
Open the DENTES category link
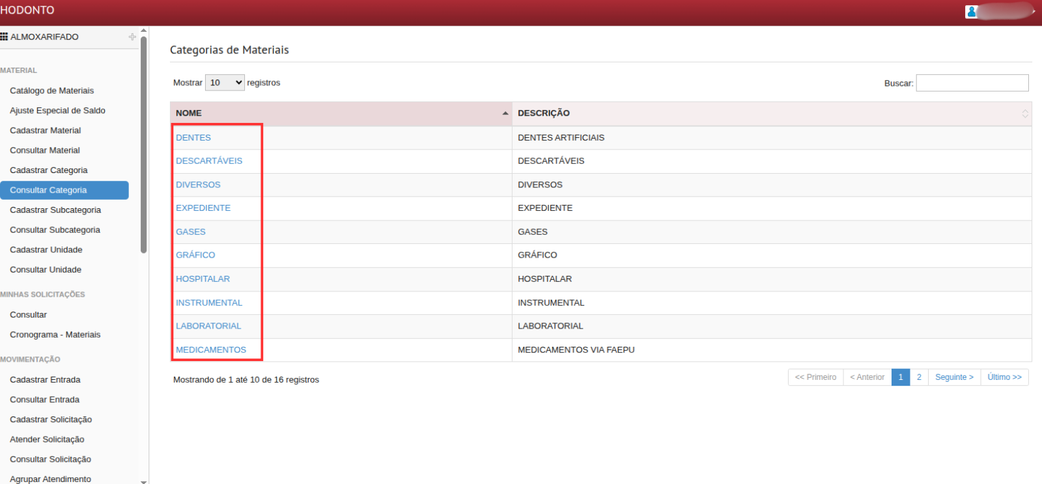pos(193,138)
